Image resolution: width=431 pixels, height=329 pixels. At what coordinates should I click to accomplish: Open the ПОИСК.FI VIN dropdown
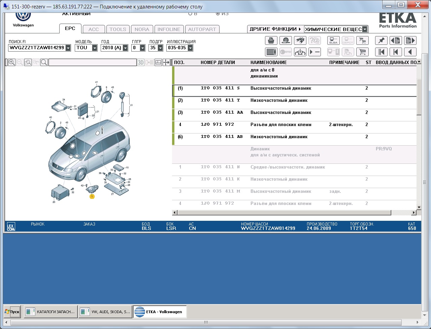(x=68, y=48)
